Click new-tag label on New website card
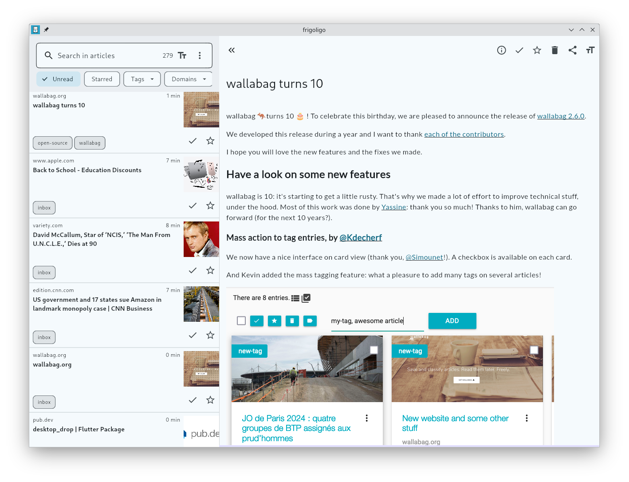The image size is (629, 482). (410, 351)
